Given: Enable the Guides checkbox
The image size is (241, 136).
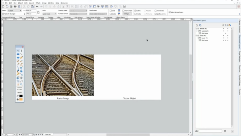Looking at the screenshot, I should click(110, 14).
